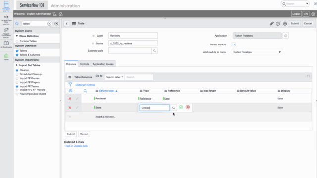
Task: Open Dictionary Entries breadcrumb link
Action: point(85,85)
